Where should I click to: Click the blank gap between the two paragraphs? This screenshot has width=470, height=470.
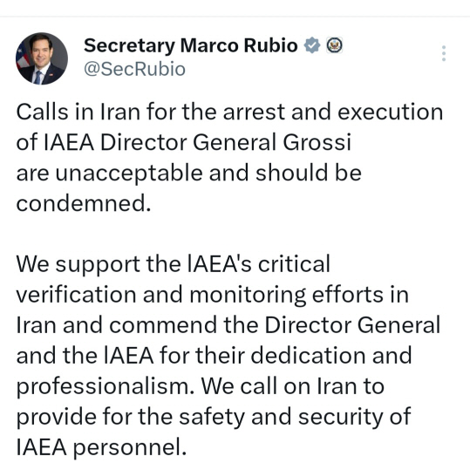[228, 234]
